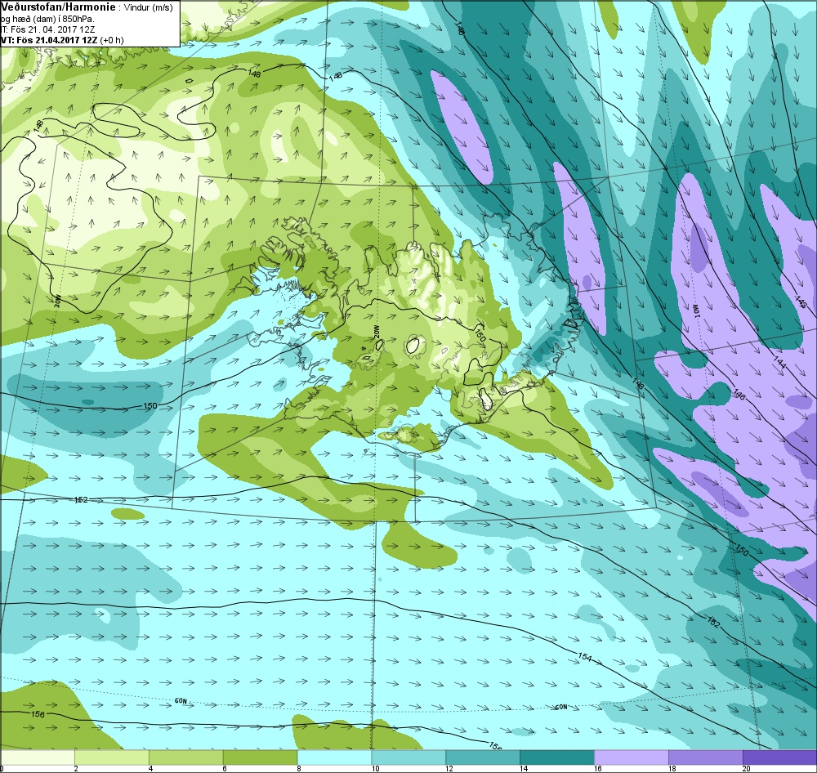Pick the 16–18 m/s lavender legend swatch

tap(631, 757)
